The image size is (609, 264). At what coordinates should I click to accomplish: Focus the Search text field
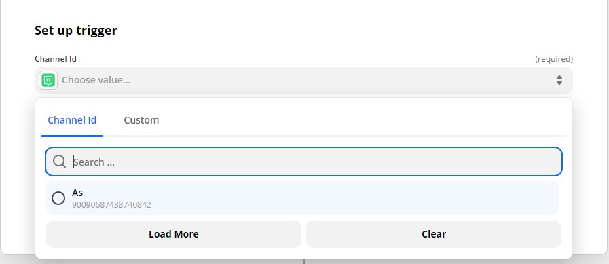coord(303,162)
